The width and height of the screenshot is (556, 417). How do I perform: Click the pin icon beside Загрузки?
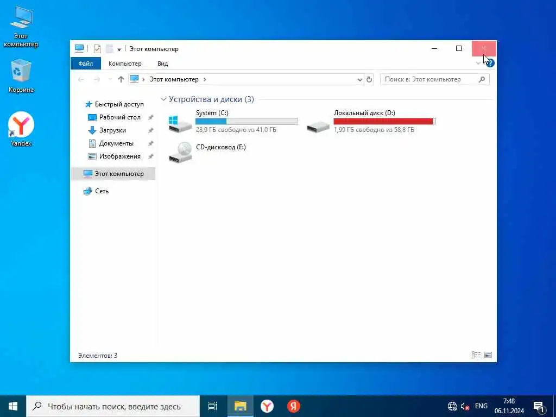[x=150, y=130]
